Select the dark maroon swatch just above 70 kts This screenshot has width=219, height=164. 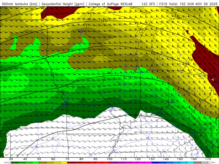[71, 163]
